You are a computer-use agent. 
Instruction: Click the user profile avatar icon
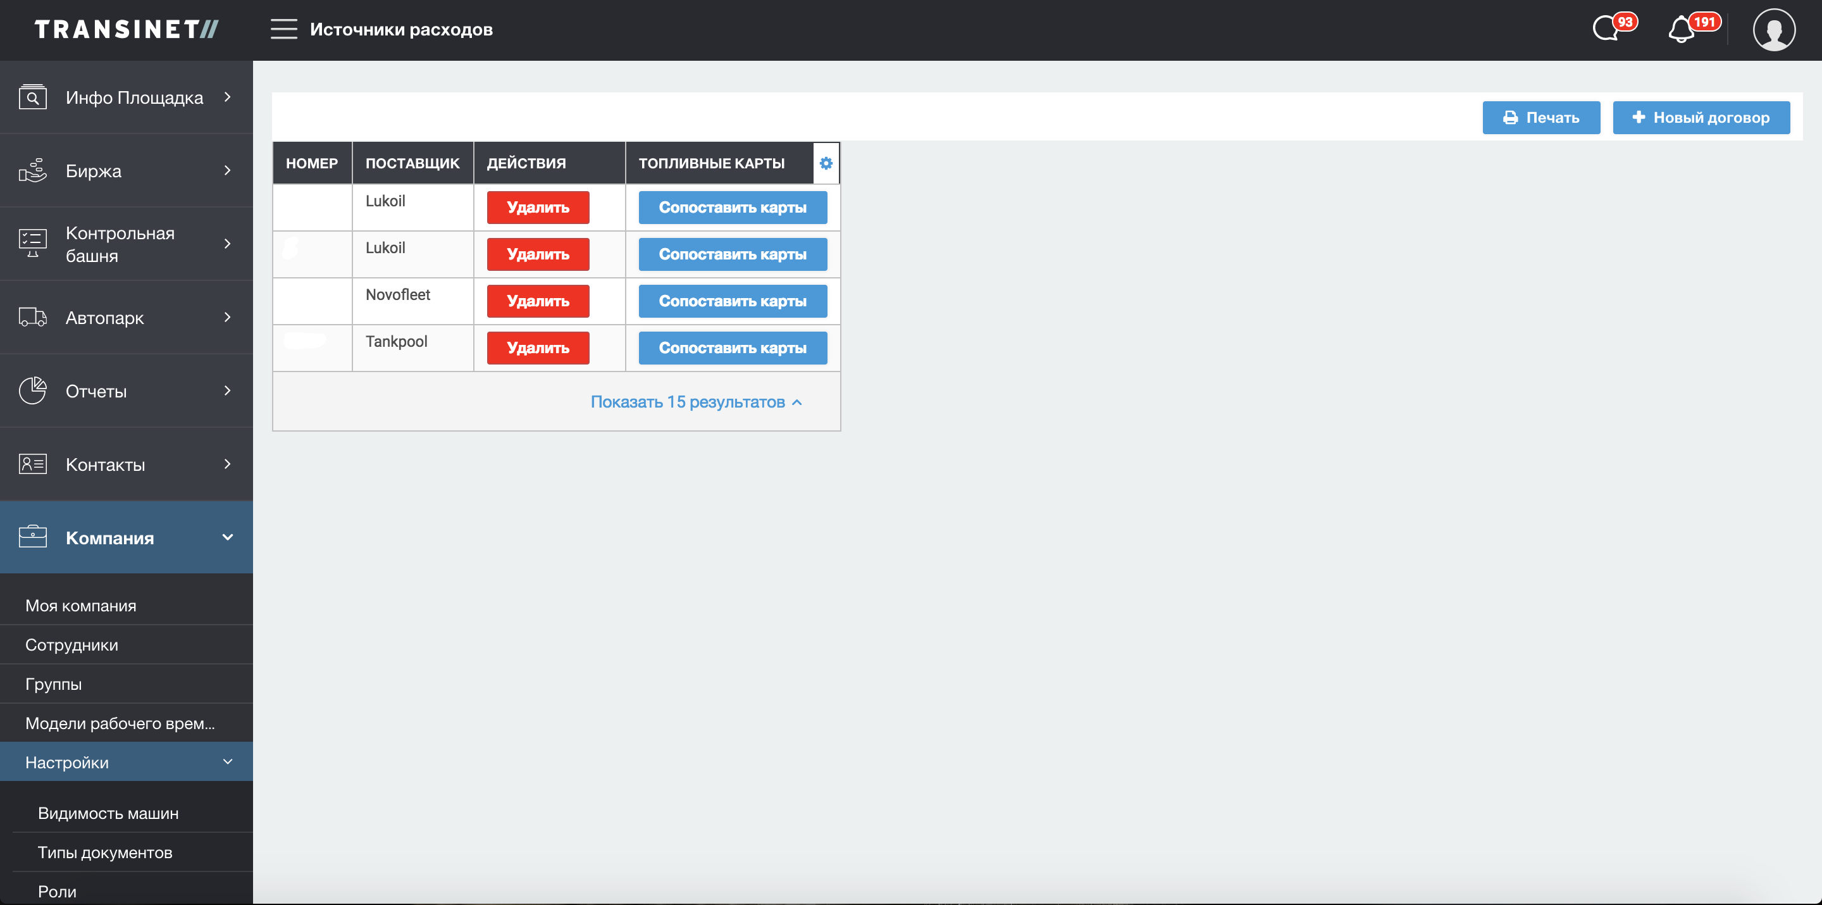[1773, 30]
